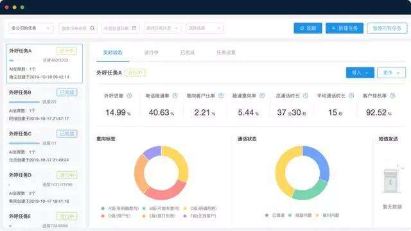Click the 新建任务 button
Viewport: 411px width, 231px height.
tap(344, 28)
